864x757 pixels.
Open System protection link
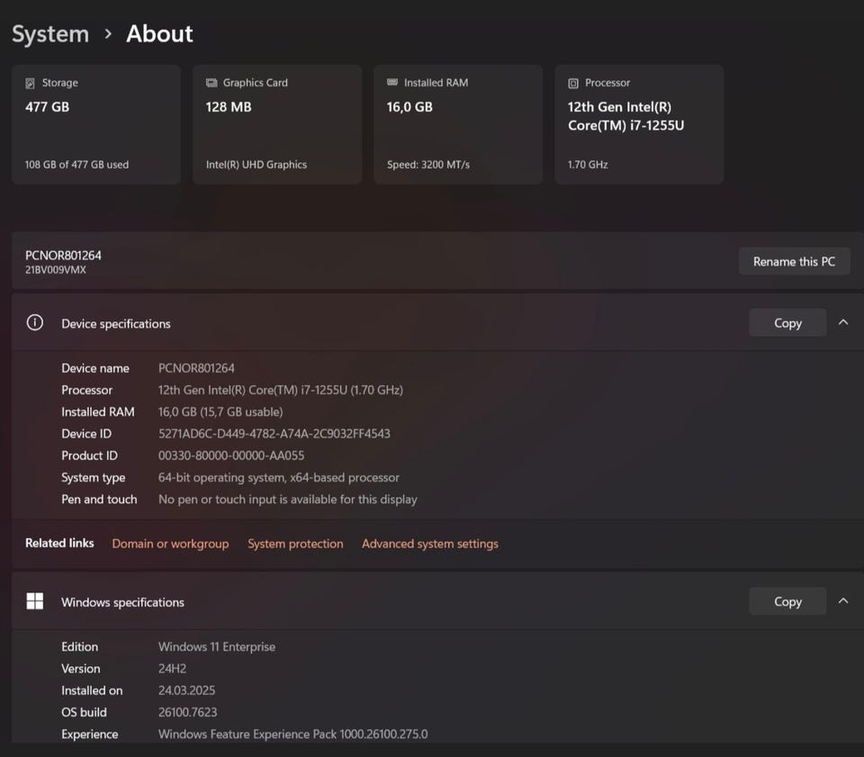(295, 544)
